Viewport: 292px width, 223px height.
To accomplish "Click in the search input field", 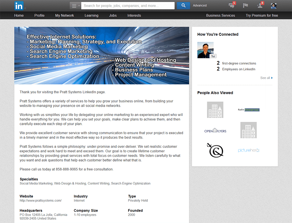I will point(128,5).
